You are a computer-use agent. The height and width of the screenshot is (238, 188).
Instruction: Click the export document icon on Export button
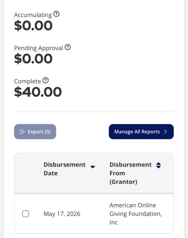click(x=22, y=132)
